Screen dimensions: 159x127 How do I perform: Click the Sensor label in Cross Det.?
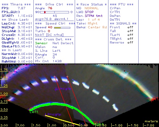[41, 43]
